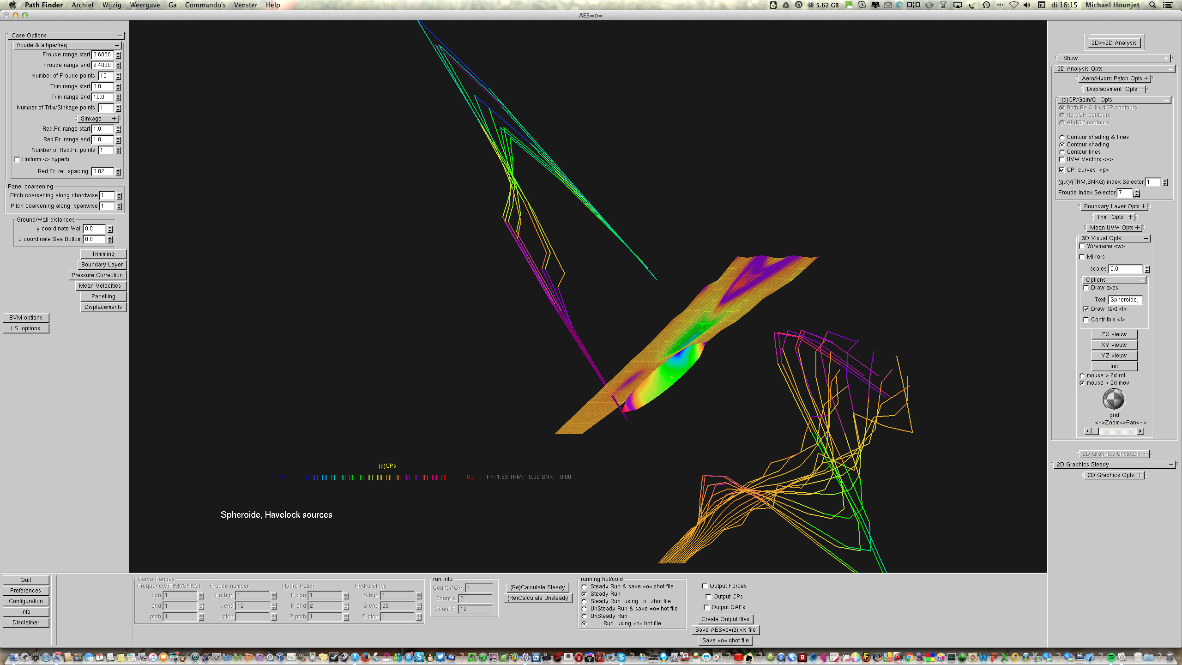Open Skype from the dock
This screenshot has width=1182, height=665.
[621, 657]
